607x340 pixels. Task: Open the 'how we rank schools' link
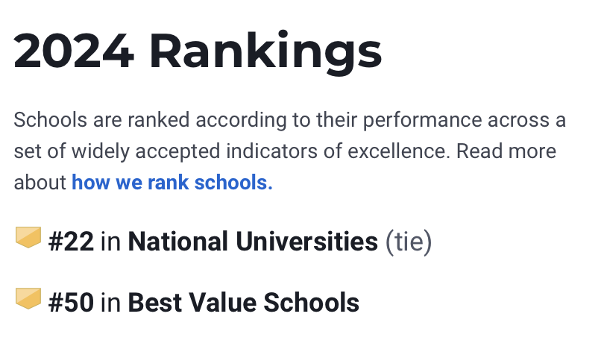(x=172, y=183)
